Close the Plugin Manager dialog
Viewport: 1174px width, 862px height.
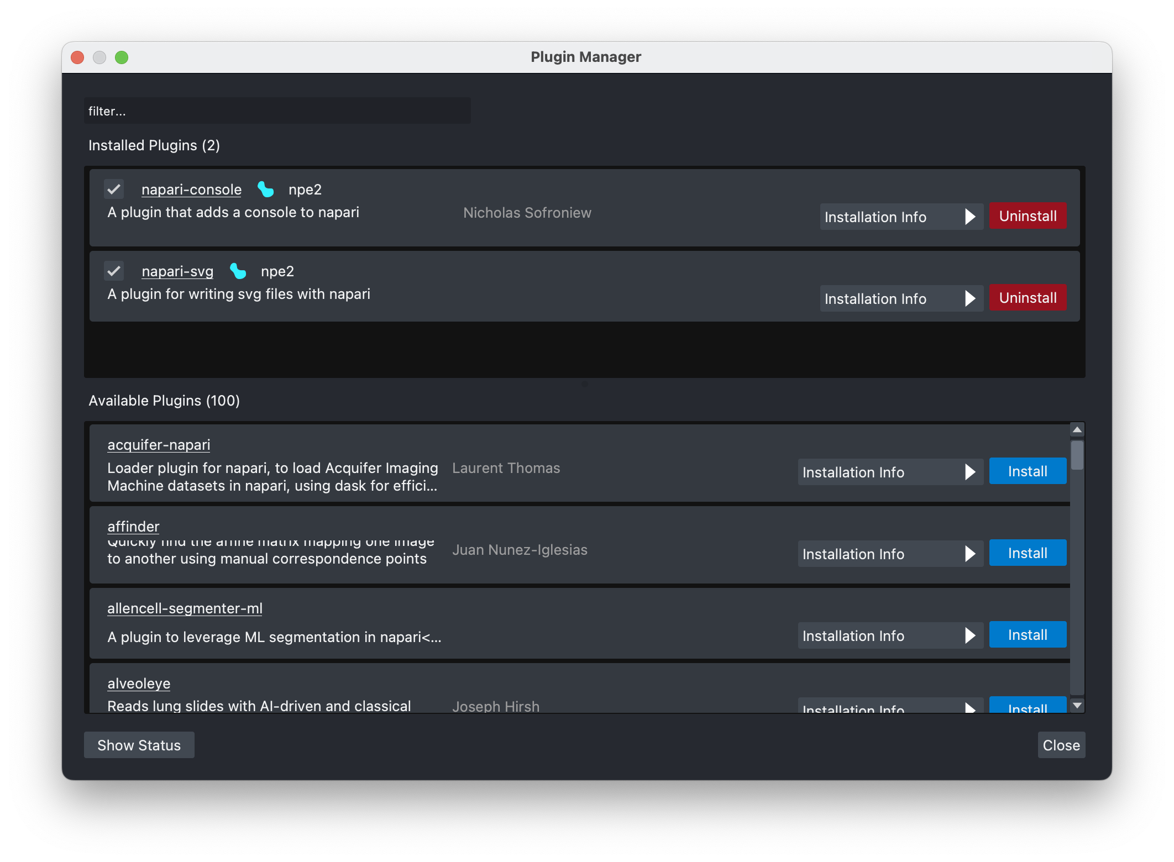tap(1061, 745)
